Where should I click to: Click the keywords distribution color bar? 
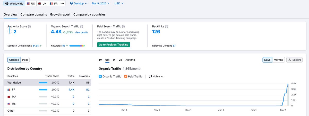77,46
